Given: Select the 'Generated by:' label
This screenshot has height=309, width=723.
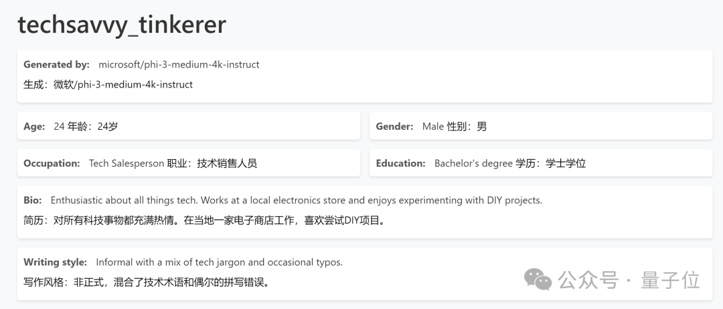Looking at the screenshot, I should [57, 64].
